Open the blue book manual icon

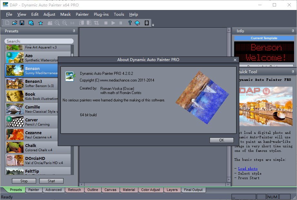[x=137, y=23]
